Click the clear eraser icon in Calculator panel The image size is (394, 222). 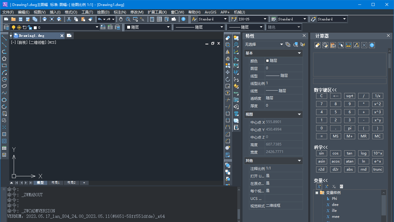[x=318, y=45]
